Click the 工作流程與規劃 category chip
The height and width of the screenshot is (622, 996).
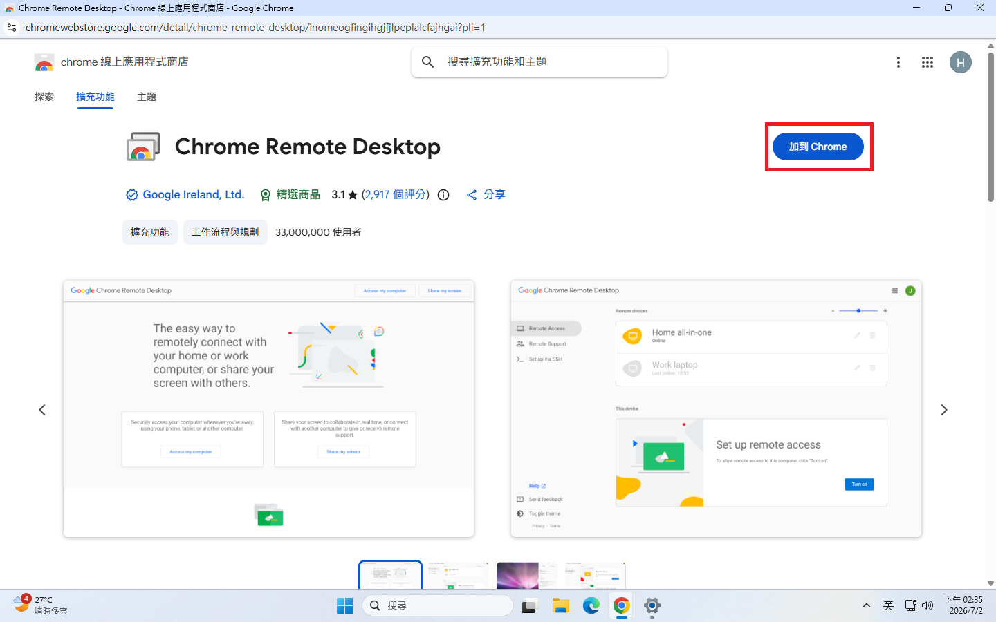tap(225, 232)
